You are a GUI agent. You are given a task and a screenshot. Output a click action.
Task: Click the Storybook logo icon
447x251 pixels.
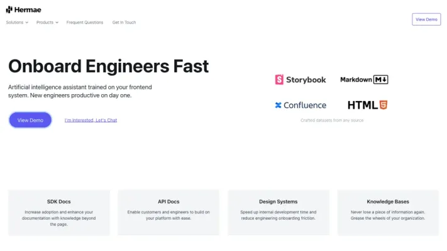click(x=279, y=80)
